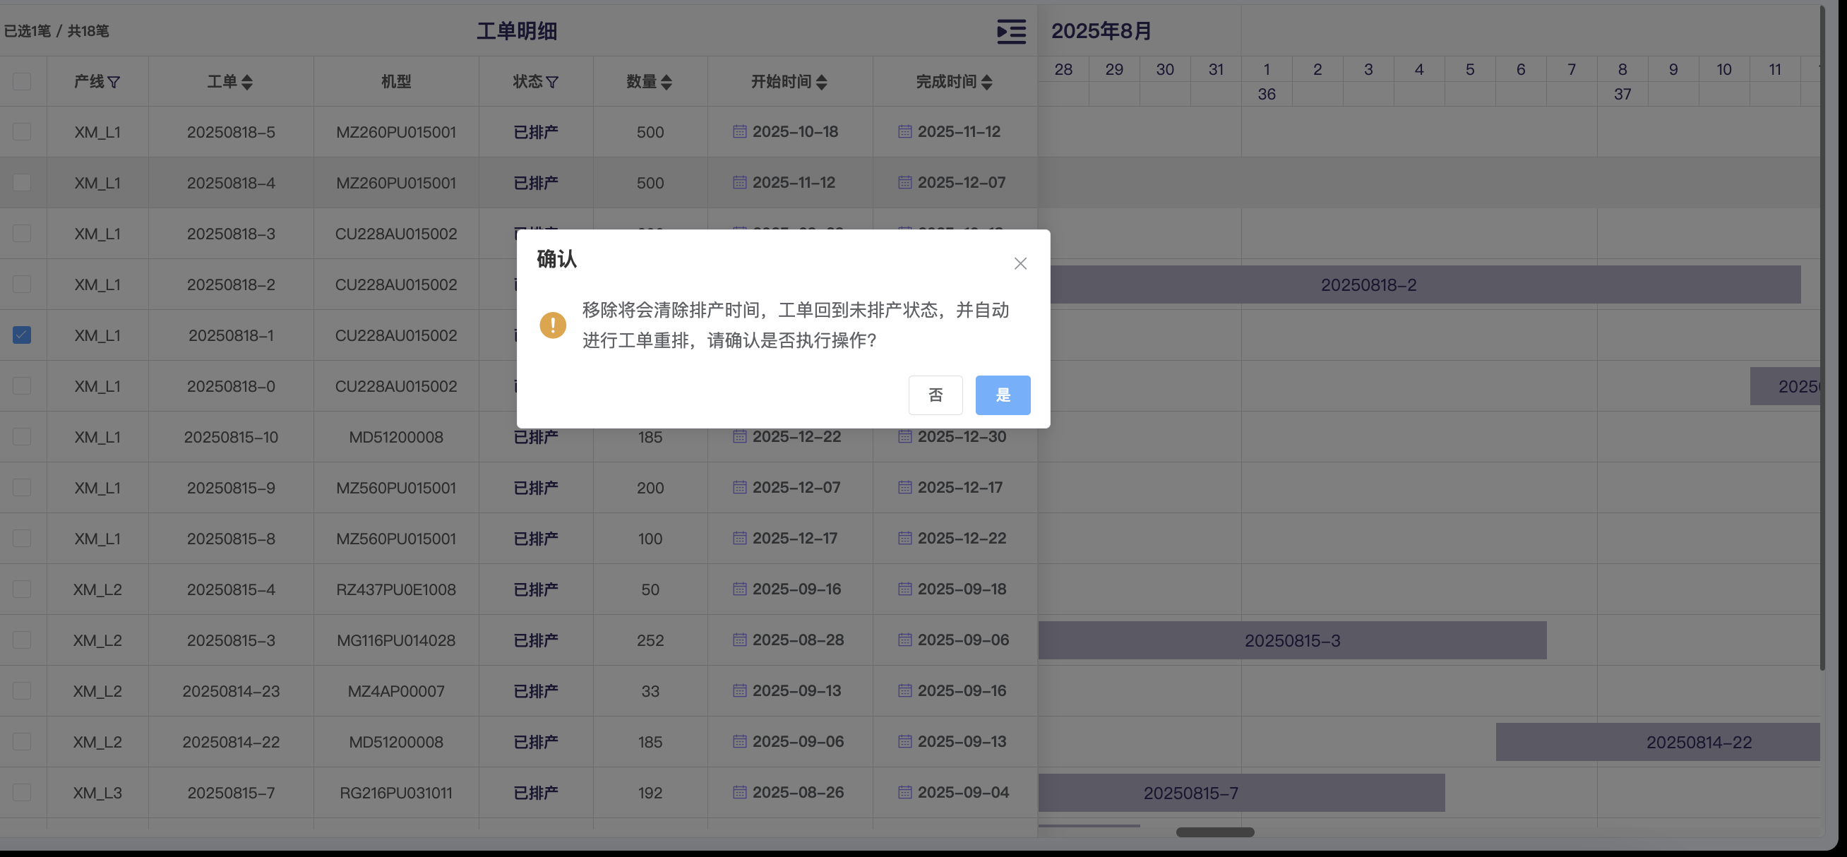The width and height of the screenshot is (1847, 857).
Task: Close the 确认 dialog with the X icon
Action: point(1020,263)
